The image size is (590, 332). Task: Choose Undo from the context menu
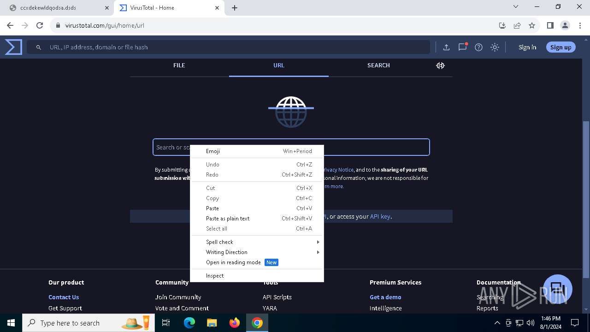[257, 165]
